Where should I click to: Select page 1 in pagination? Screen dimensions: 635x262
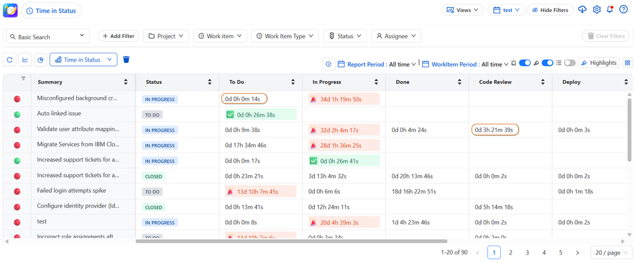coord(494,252)
